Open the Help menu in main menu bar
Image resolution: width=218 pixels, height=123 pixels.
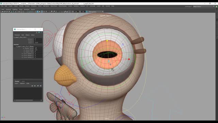pos(113,6)
